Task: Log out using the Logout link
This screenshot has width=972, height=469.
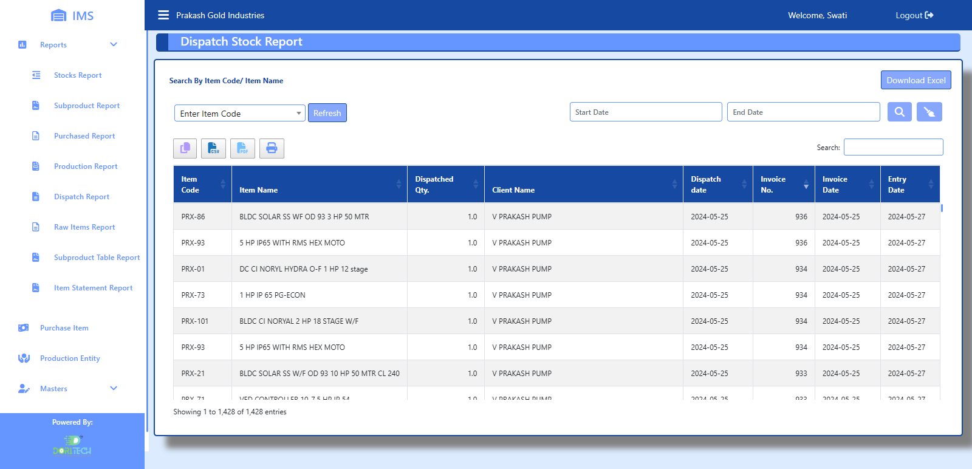Action: click(914, 15)
